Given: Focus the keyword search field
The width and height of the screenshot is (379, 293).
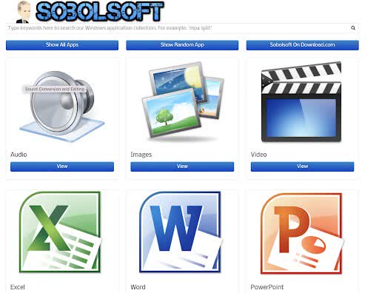Looking at the screenshot, I should [x=182, y=28].
